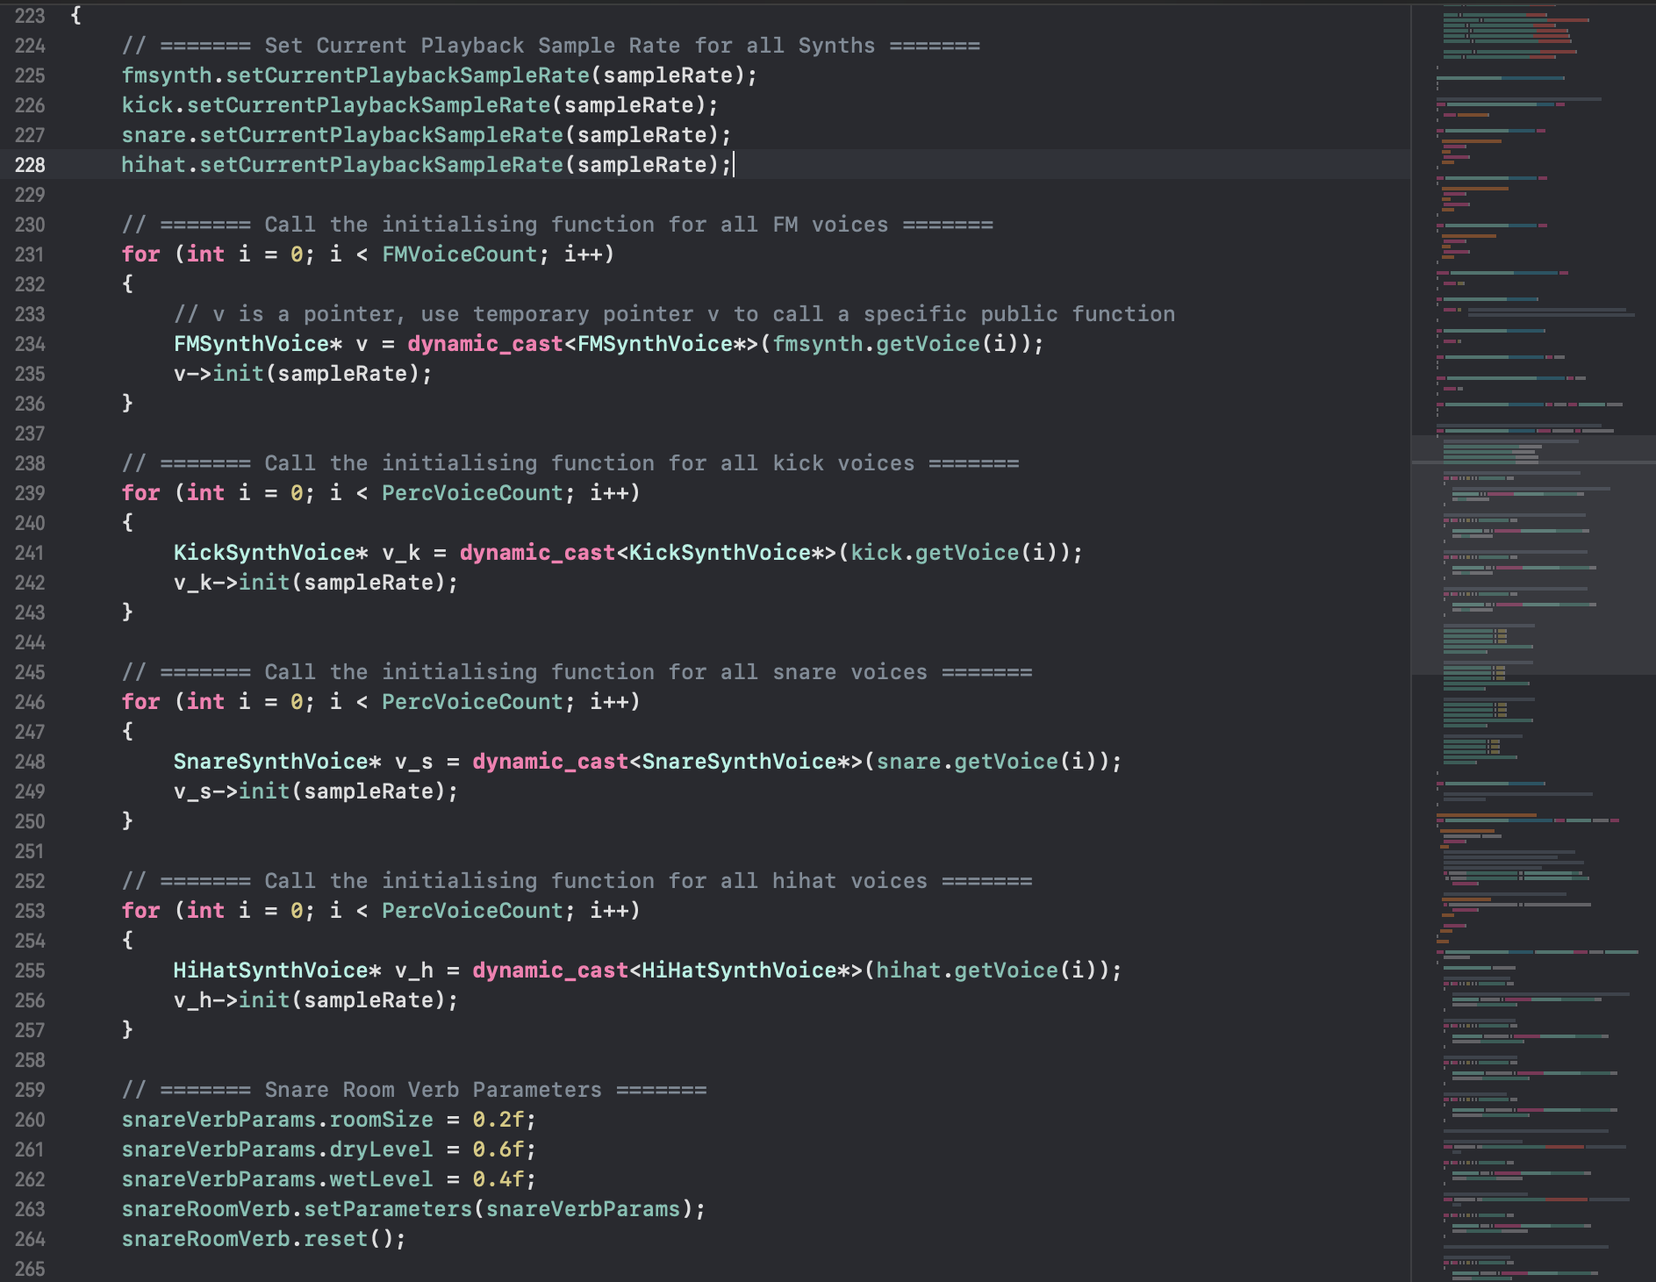Click the 'Snare Room Verb Parameters' comment

pos(414,1090)
